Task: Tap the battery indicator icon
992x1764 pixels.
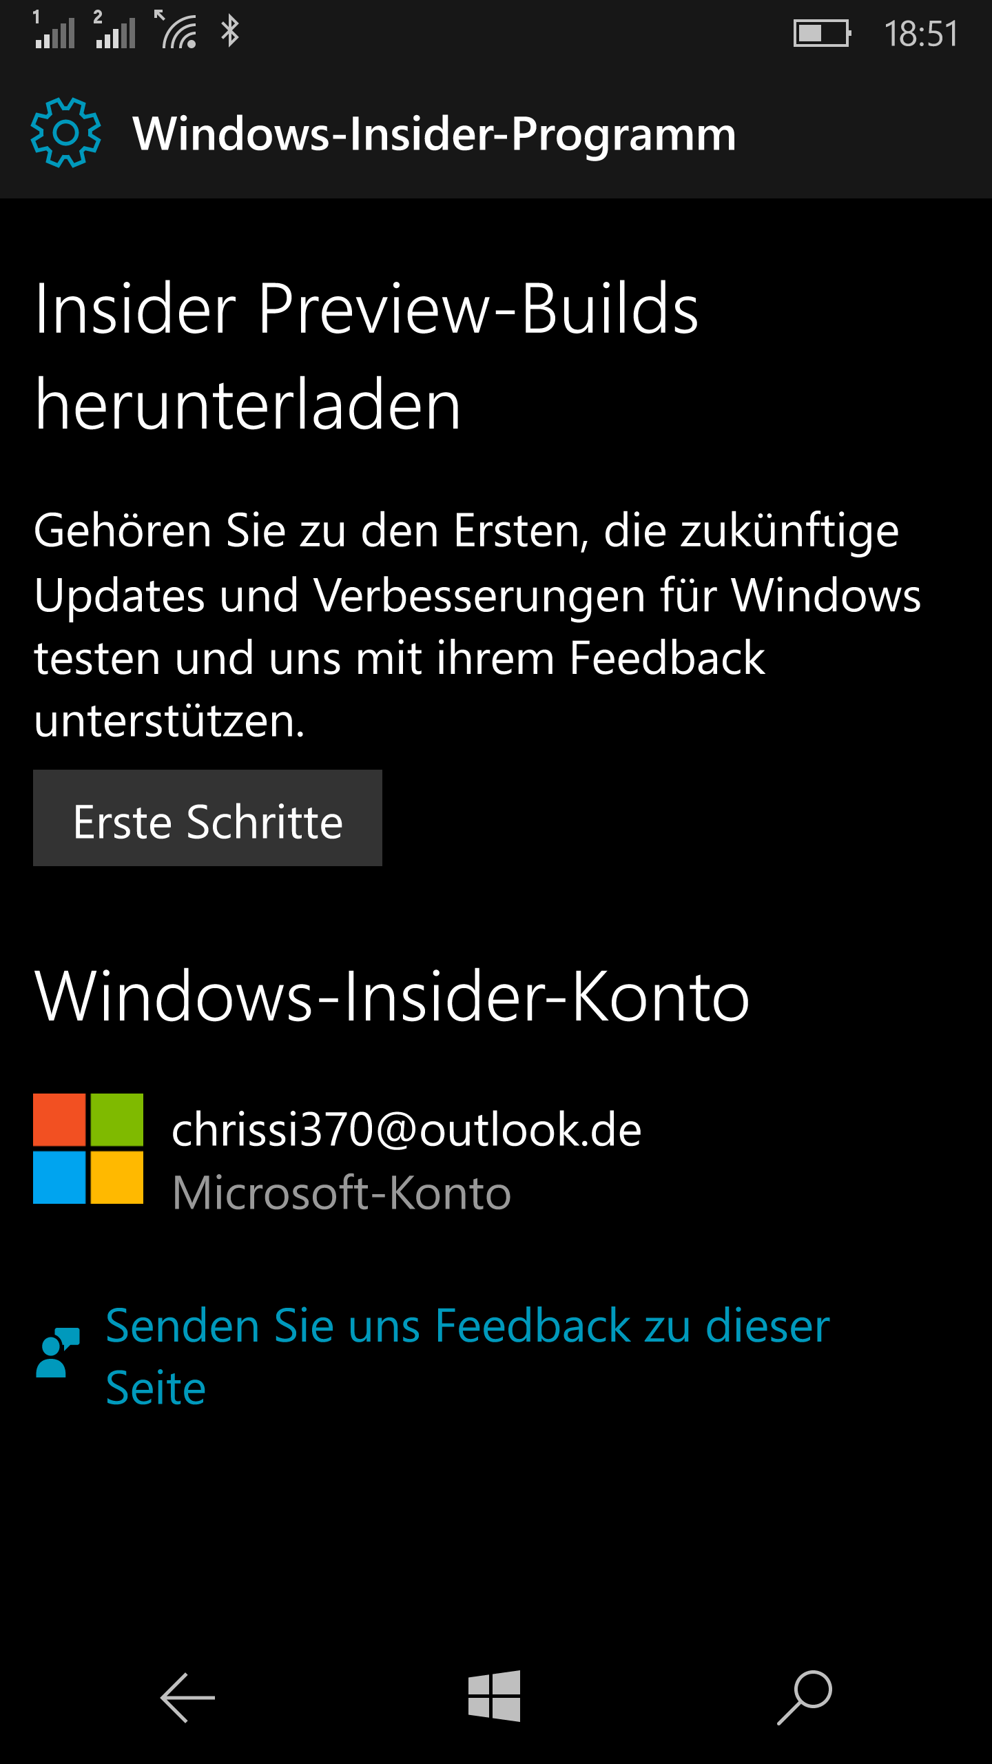Action: pyautogui.click(x=823, y=33)
